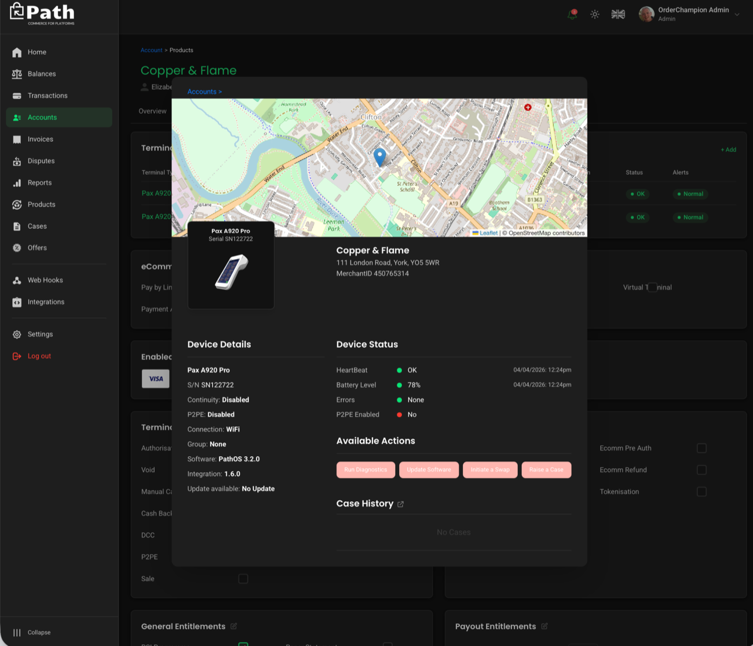The height and width of the screenshot is (646, 753).
Task: Open Integrations icon in sidebar
Action: 17,302
